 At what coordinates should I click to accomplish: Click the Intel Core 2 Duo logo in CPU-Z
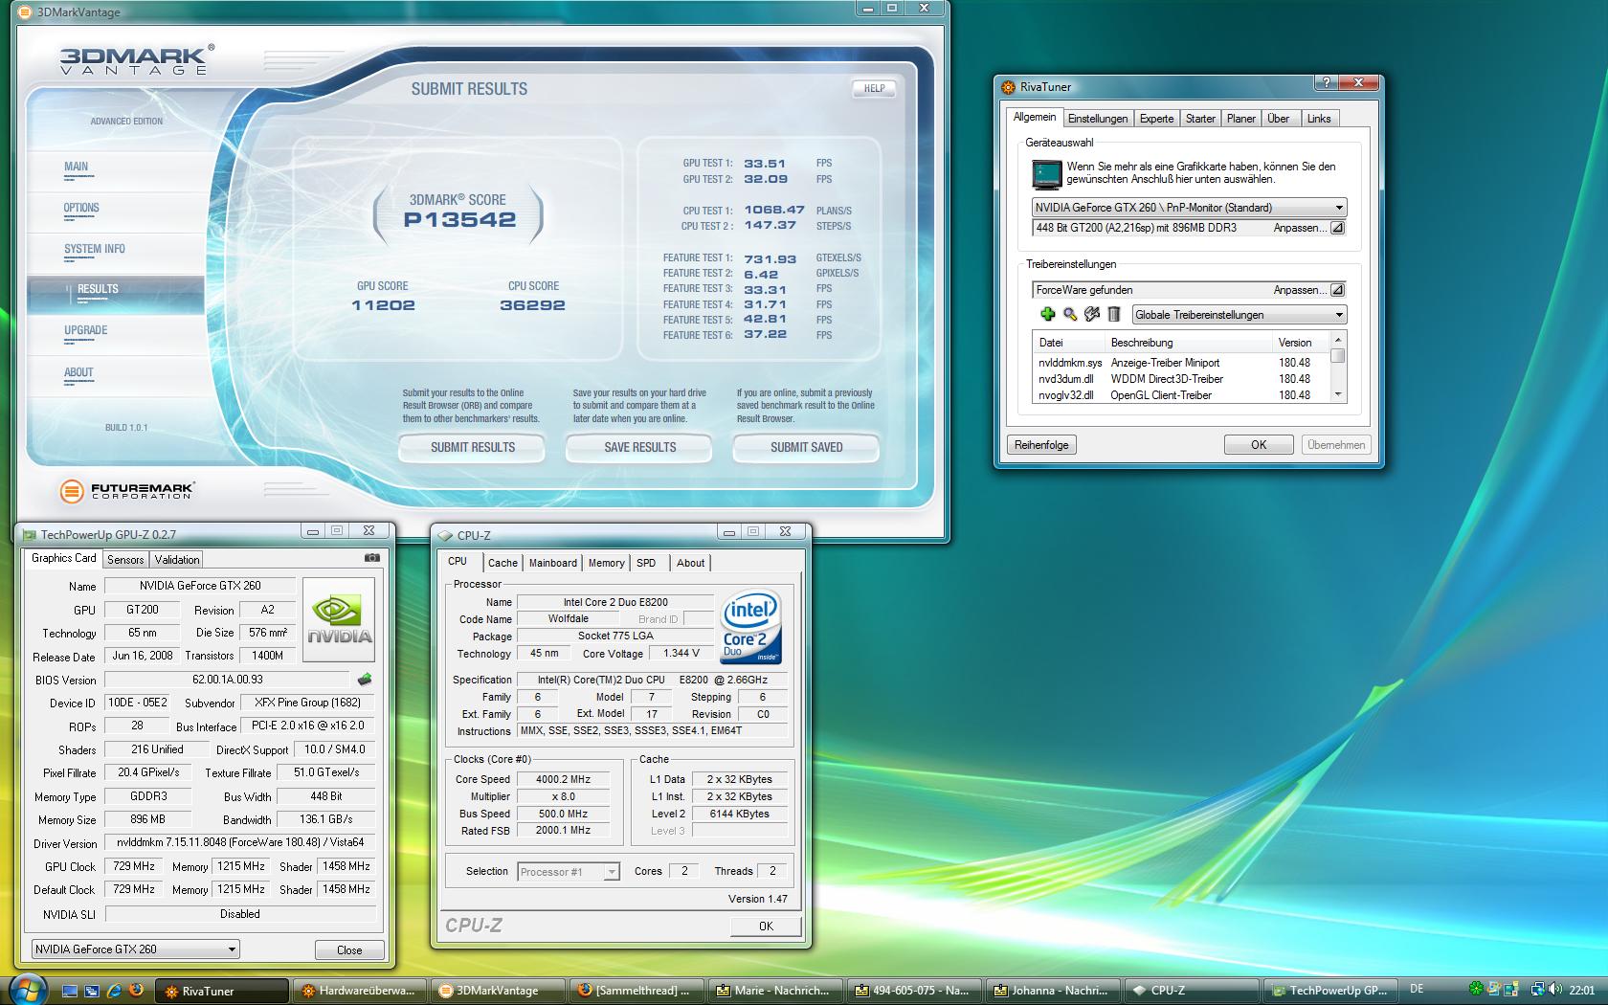751,627
